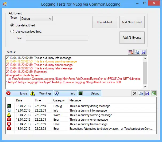Click the 'Fatal' category cell

pos(56,124)
